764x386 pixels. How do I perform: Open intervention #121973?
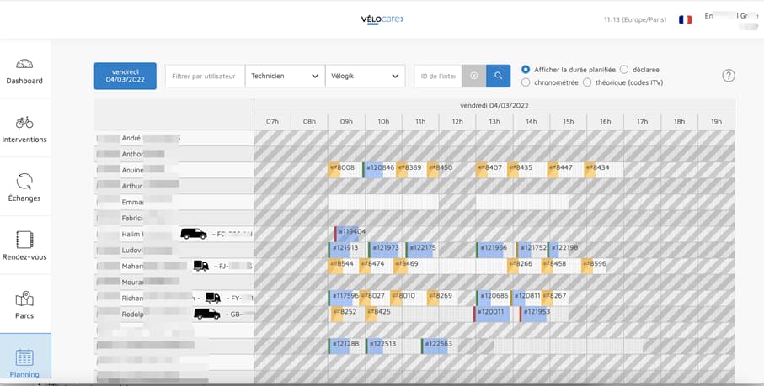[x=384, y=250]
